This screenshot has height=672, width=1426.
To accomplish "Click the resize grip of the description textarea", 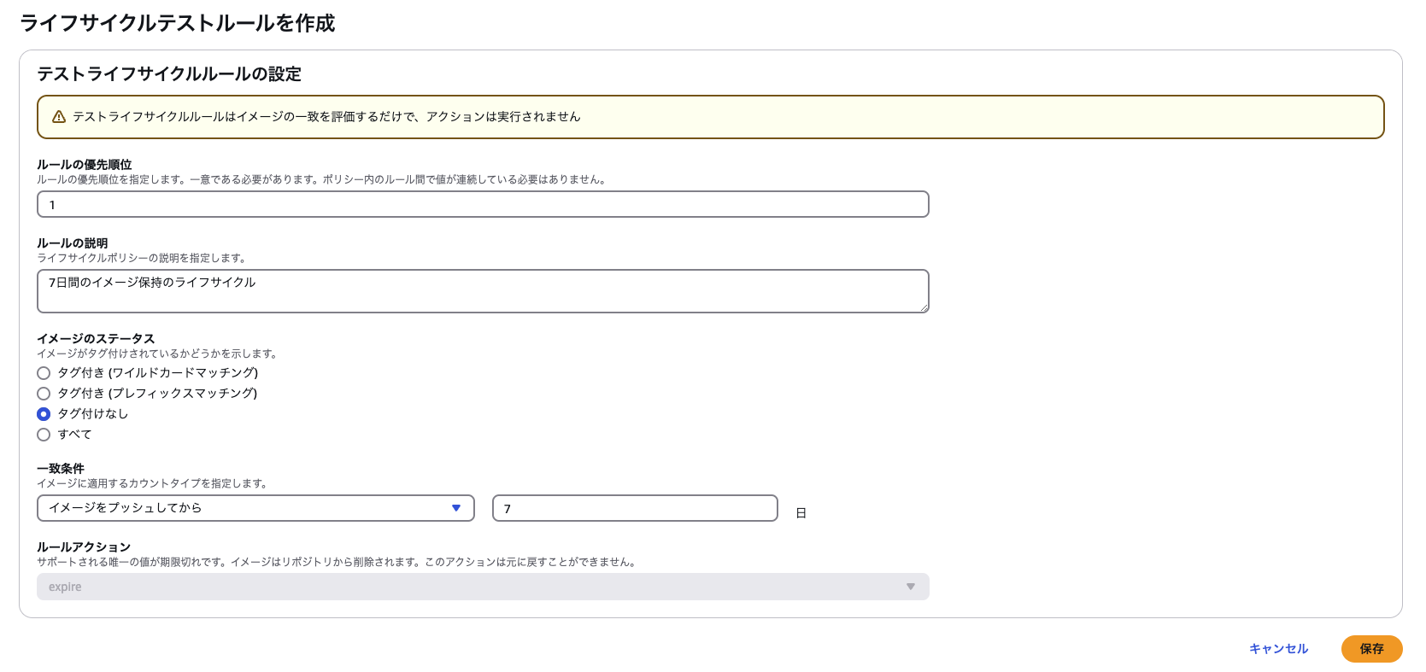I will coord(924,307).
